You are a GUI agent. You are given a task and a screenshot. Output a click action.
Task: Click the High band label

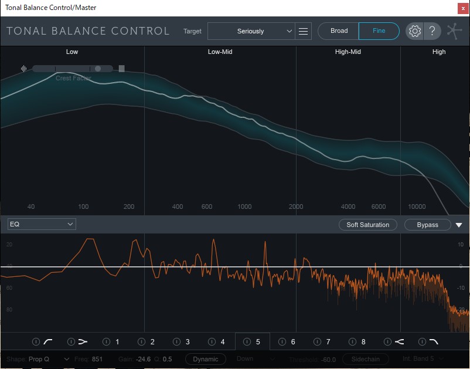(439, 52)
